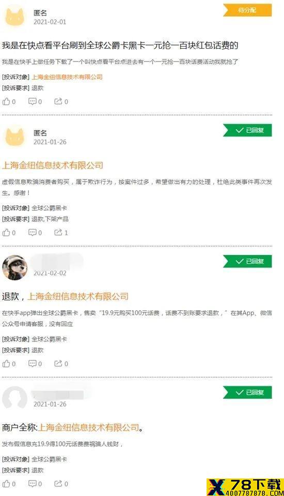This screenshot has width=284, height=496.
Task: Click the dog photo avatar
Action: pos(14,267)
